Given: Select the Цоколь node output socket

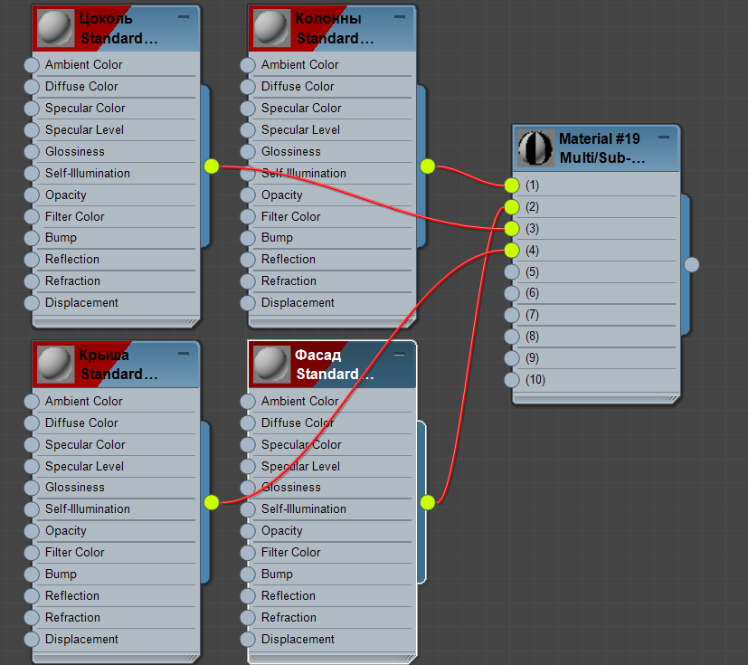Looking at the screenshot, I should click(x=212, y=166).
